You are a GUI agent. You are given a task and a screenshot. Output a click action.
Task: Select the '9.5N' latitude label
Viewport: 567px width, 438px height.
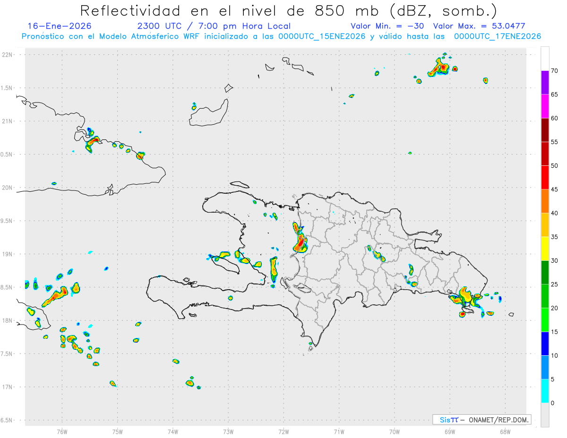7,221
